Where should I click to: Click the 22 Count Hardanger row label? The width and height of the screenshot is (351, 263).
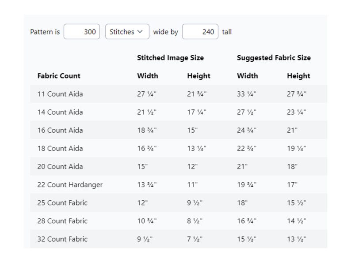tap(70, 185)
